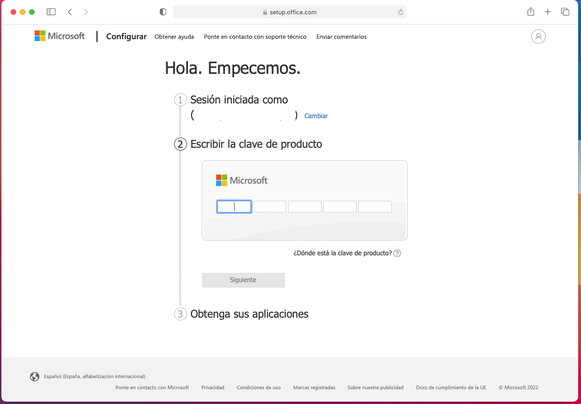Open the Configurar header item
Image resolution: width=581 pixels, height=404 pixels.
(x=127, y=36)
